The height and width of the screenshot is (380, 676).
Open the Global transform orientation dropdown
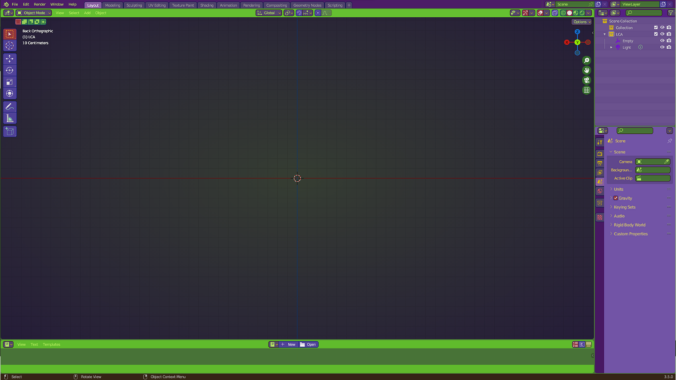[268, 13]
